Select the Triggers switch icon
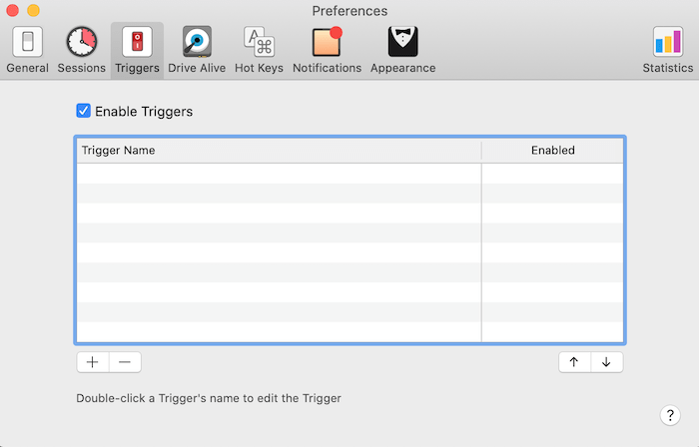The image size is (699, 447). (138, 42)
